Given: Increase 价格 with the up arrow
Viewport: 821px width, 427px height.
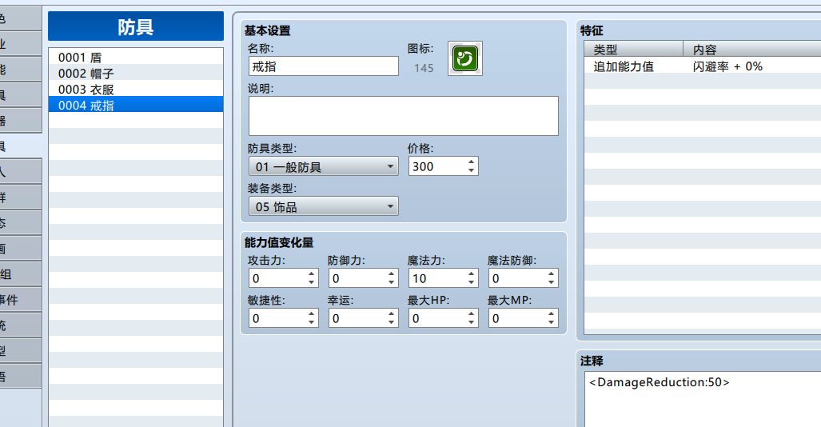Looking at the screenshot, I should click(471, 162).
